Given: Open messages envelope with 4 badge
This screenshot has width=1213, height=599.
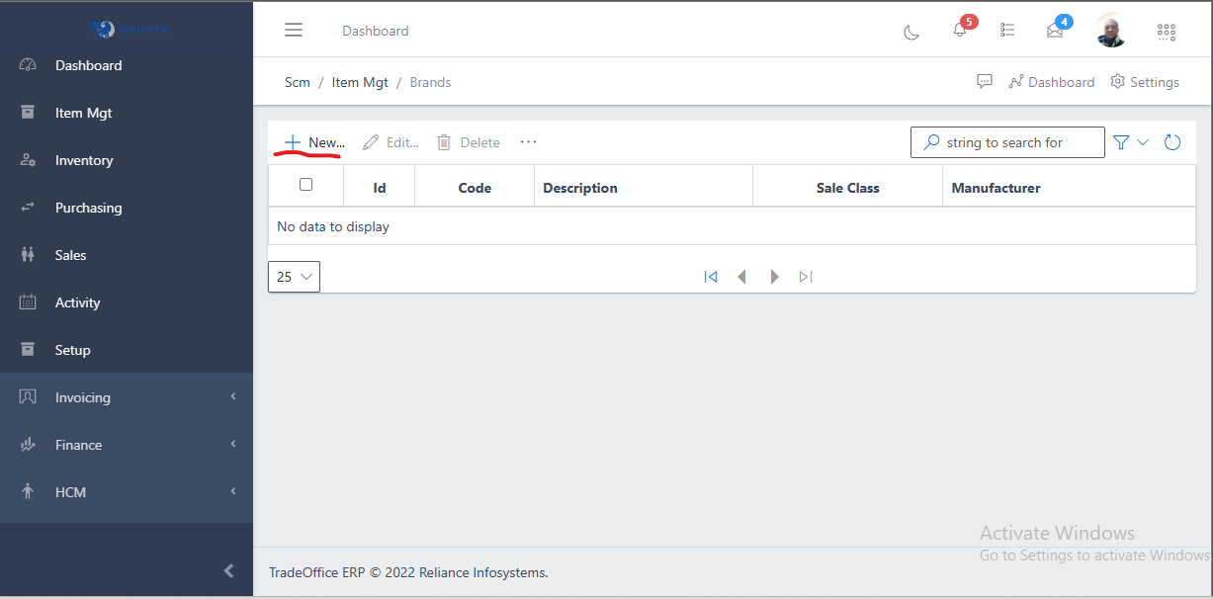Looking at the screenshot, I should [x=1055, y=31].
